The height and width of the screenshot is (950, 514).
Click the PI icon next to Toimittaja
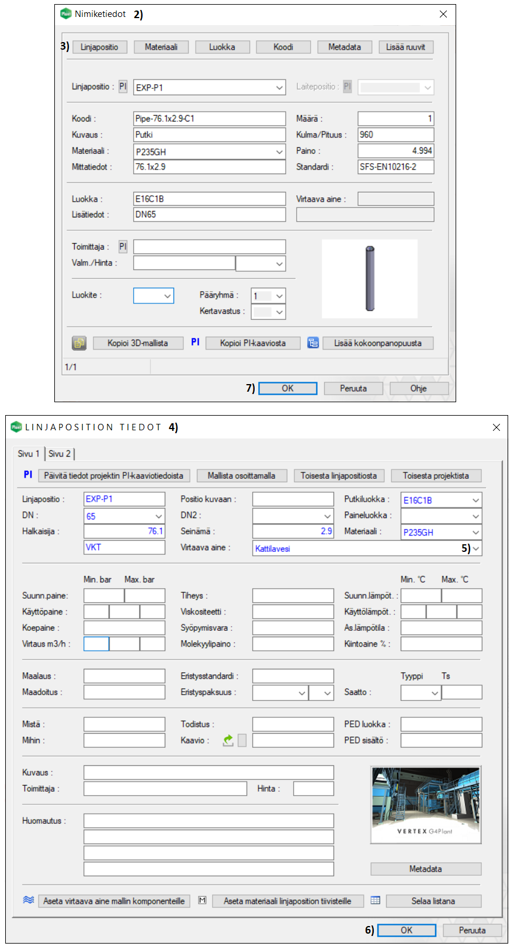point(123,247)
